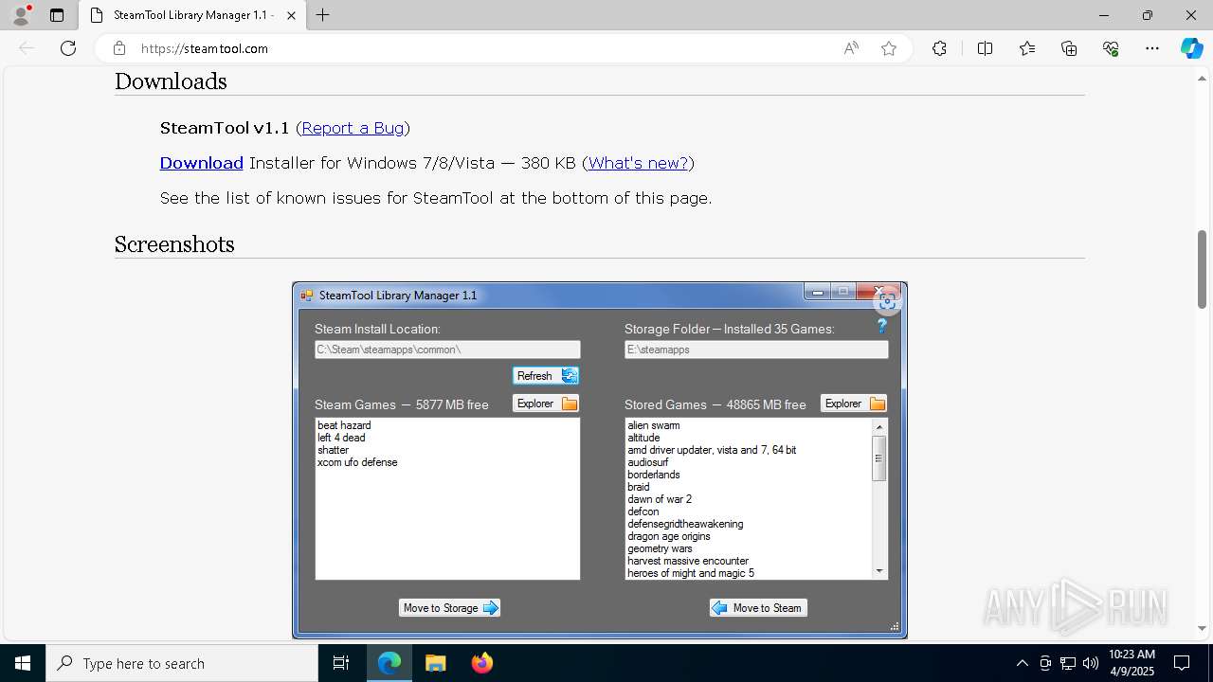Open the volume tray icon
This screenshot has width=1213, height=682.
pos(1091,663)
